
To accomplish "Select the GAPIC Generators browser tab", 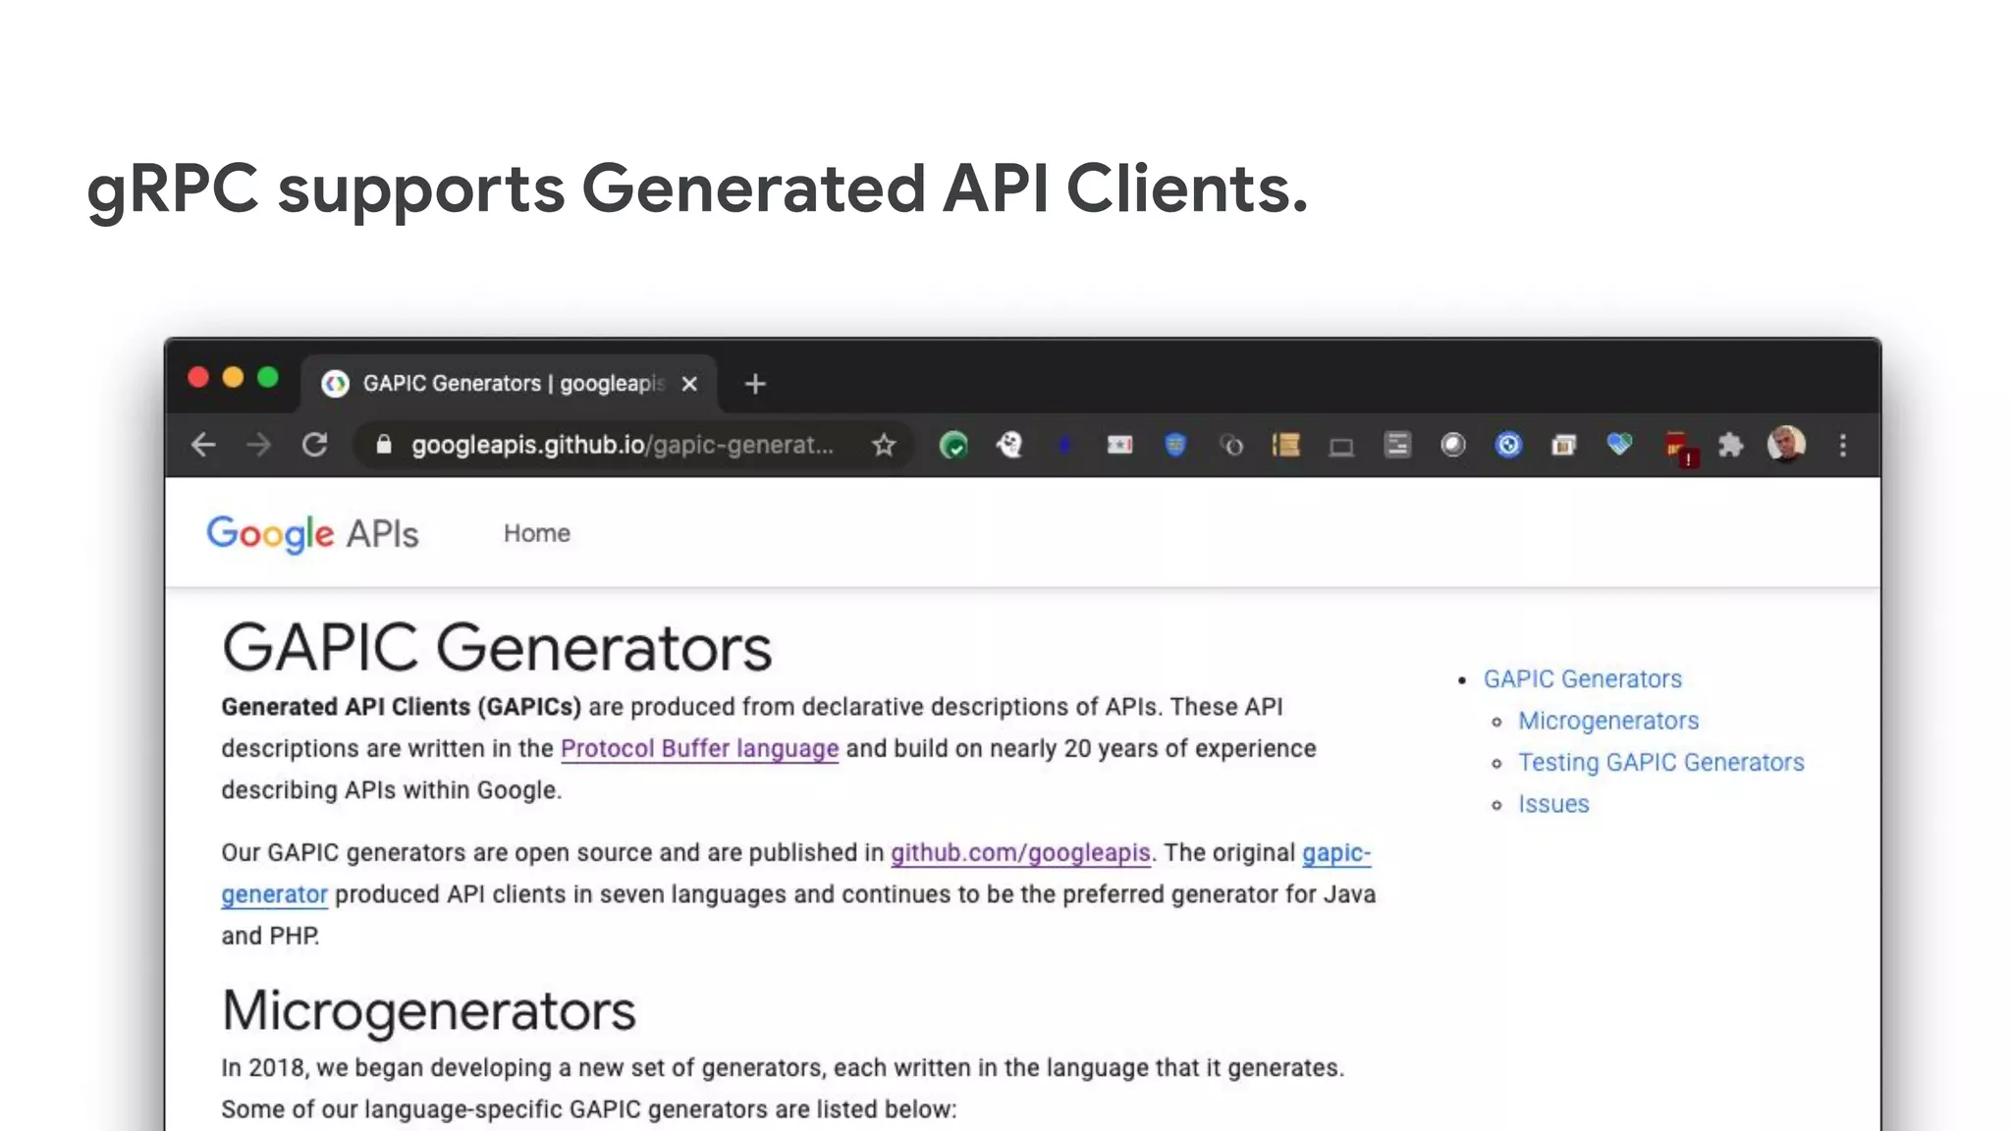I will click(x=509, y=384).
